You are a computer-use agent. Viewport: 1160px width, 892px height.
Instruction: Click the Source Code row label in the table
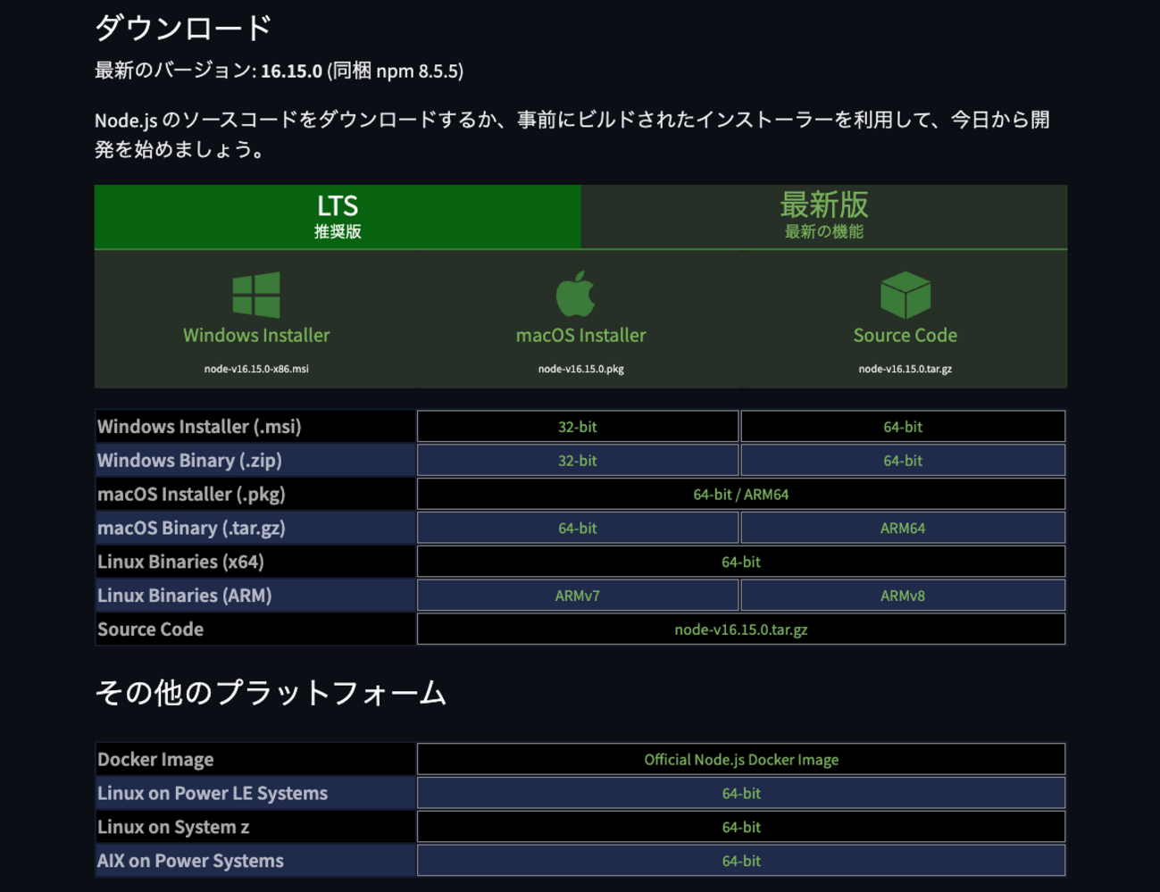(x=150, y=629)
